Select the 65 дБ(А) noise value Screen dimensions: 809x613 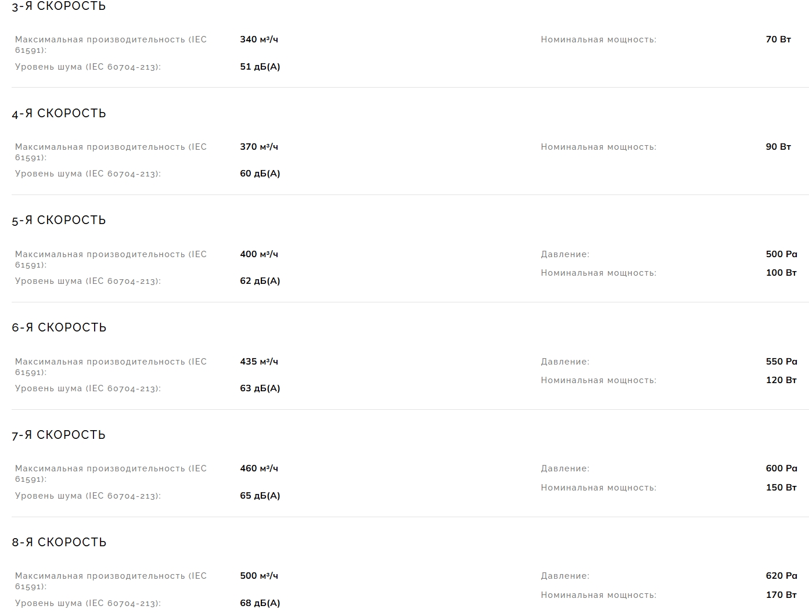click(x=260, y=496)
